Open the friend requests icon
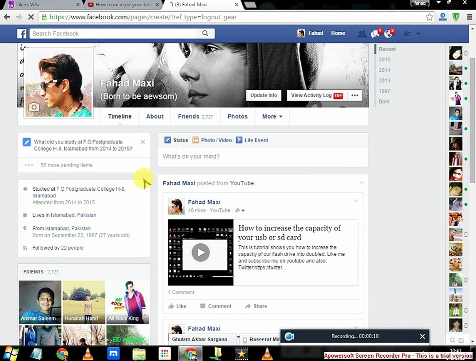The image size is (476, 361). point(362,34)
